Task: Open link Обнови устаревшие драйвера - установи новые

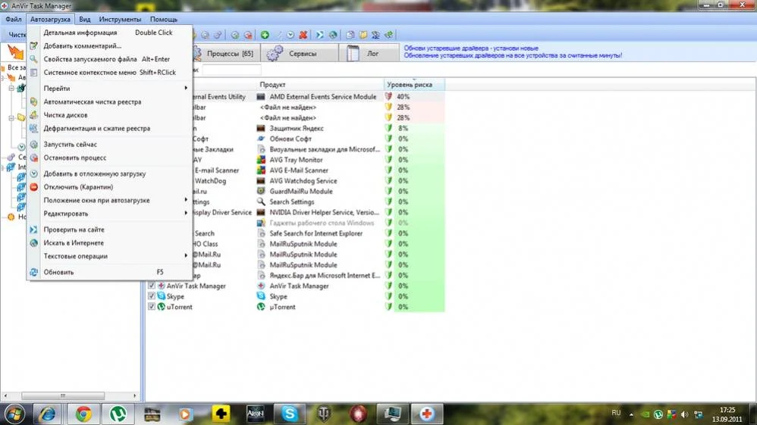Action: pyautogui.click(x=471, y=48)
